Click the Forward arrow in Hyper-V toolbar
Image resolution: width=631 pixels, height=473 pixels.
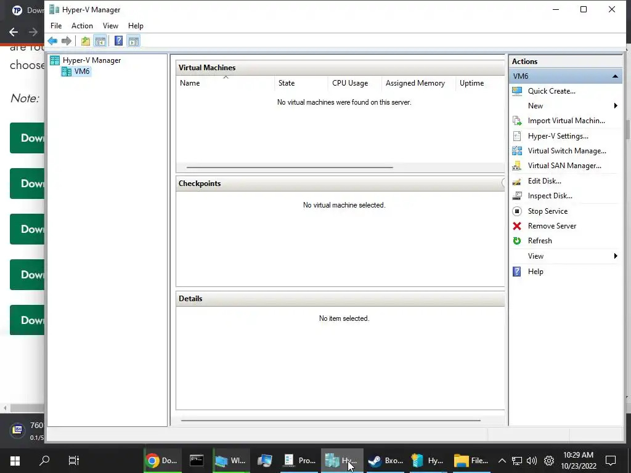(67, 41)
